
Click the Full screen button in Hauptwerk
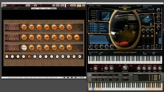[x=73, y=6]
